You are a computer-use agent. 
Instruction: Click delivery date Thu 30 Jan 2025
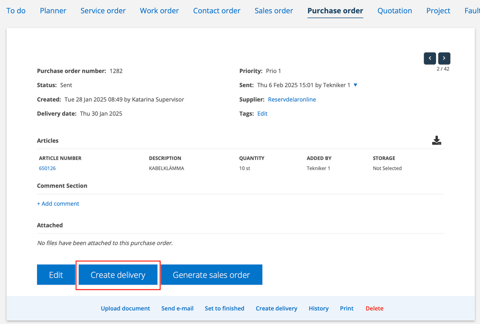tap(101, 113)
